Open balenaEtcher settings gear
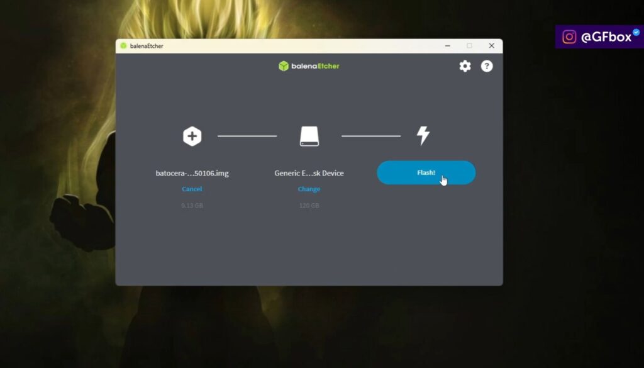Viewport: 644px width, 368px height. [465, 66]
